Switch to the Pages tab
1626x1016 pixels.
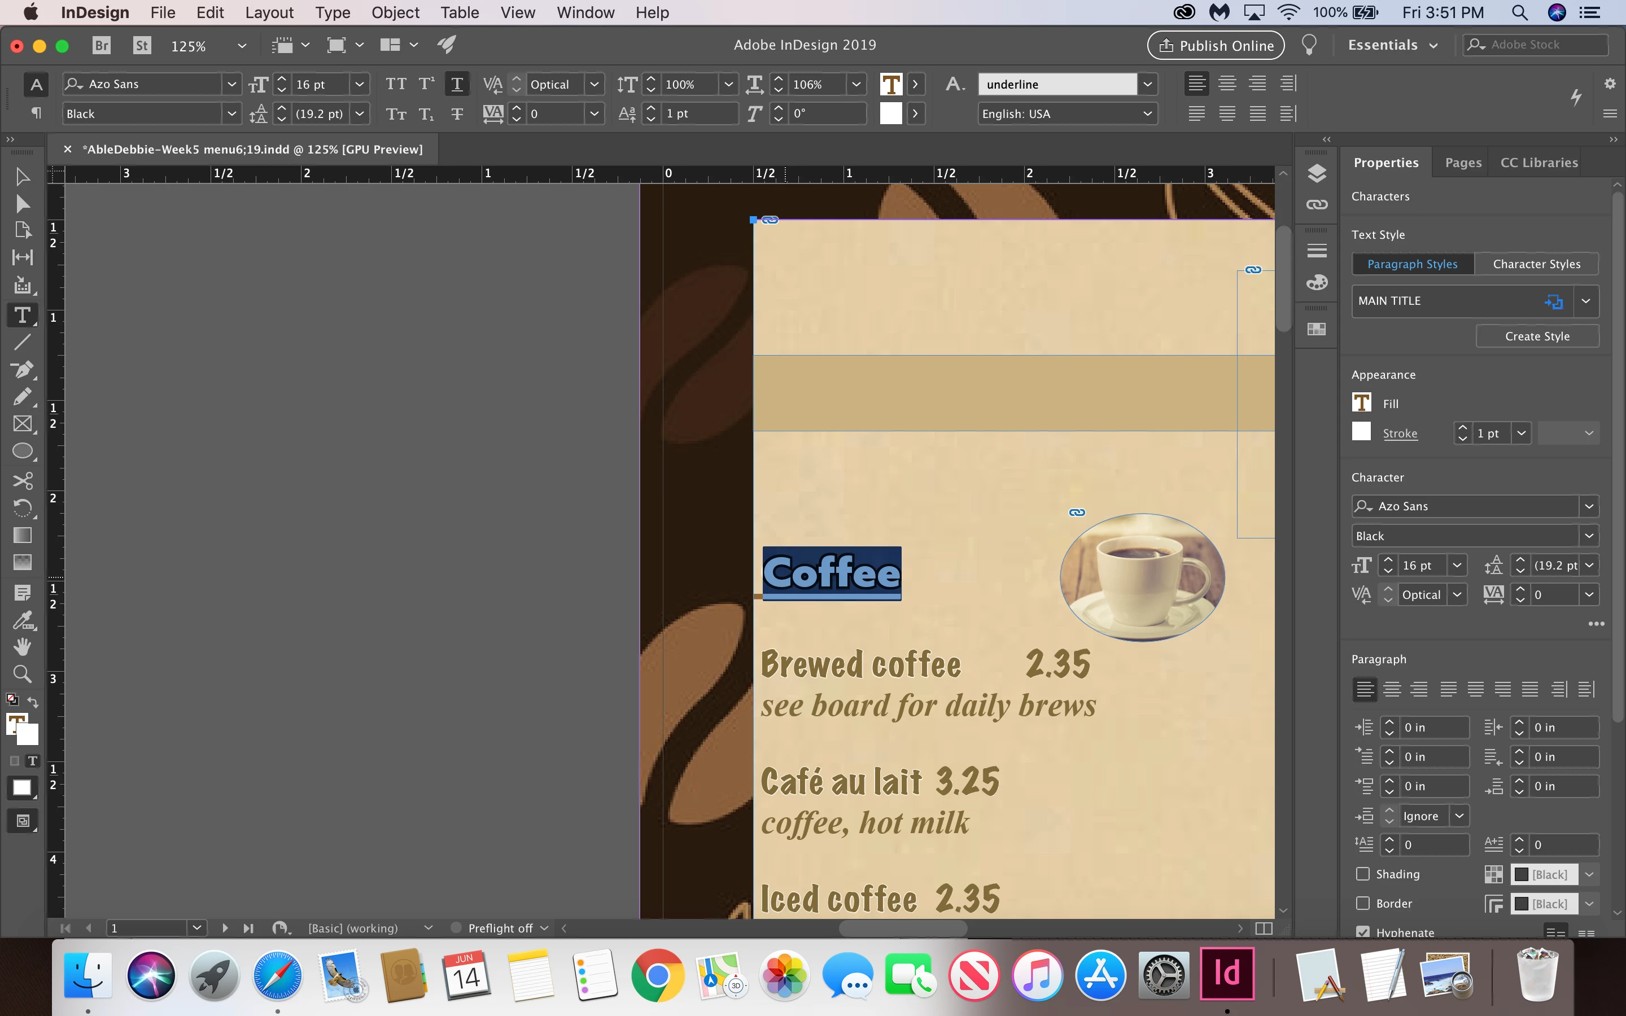click(x=1463, y=163)
